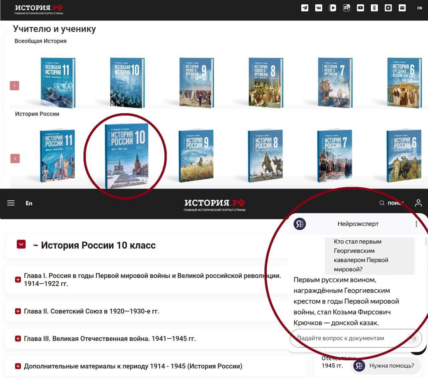
Task: Open История России 9 класс book cover
Action: click(x=196, y=156)
